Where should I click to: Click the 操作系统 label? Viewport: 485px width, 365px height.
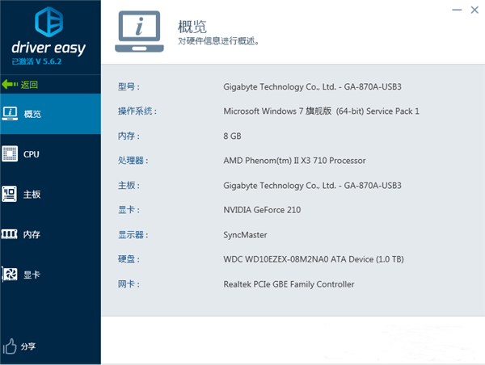click(137, 111)
